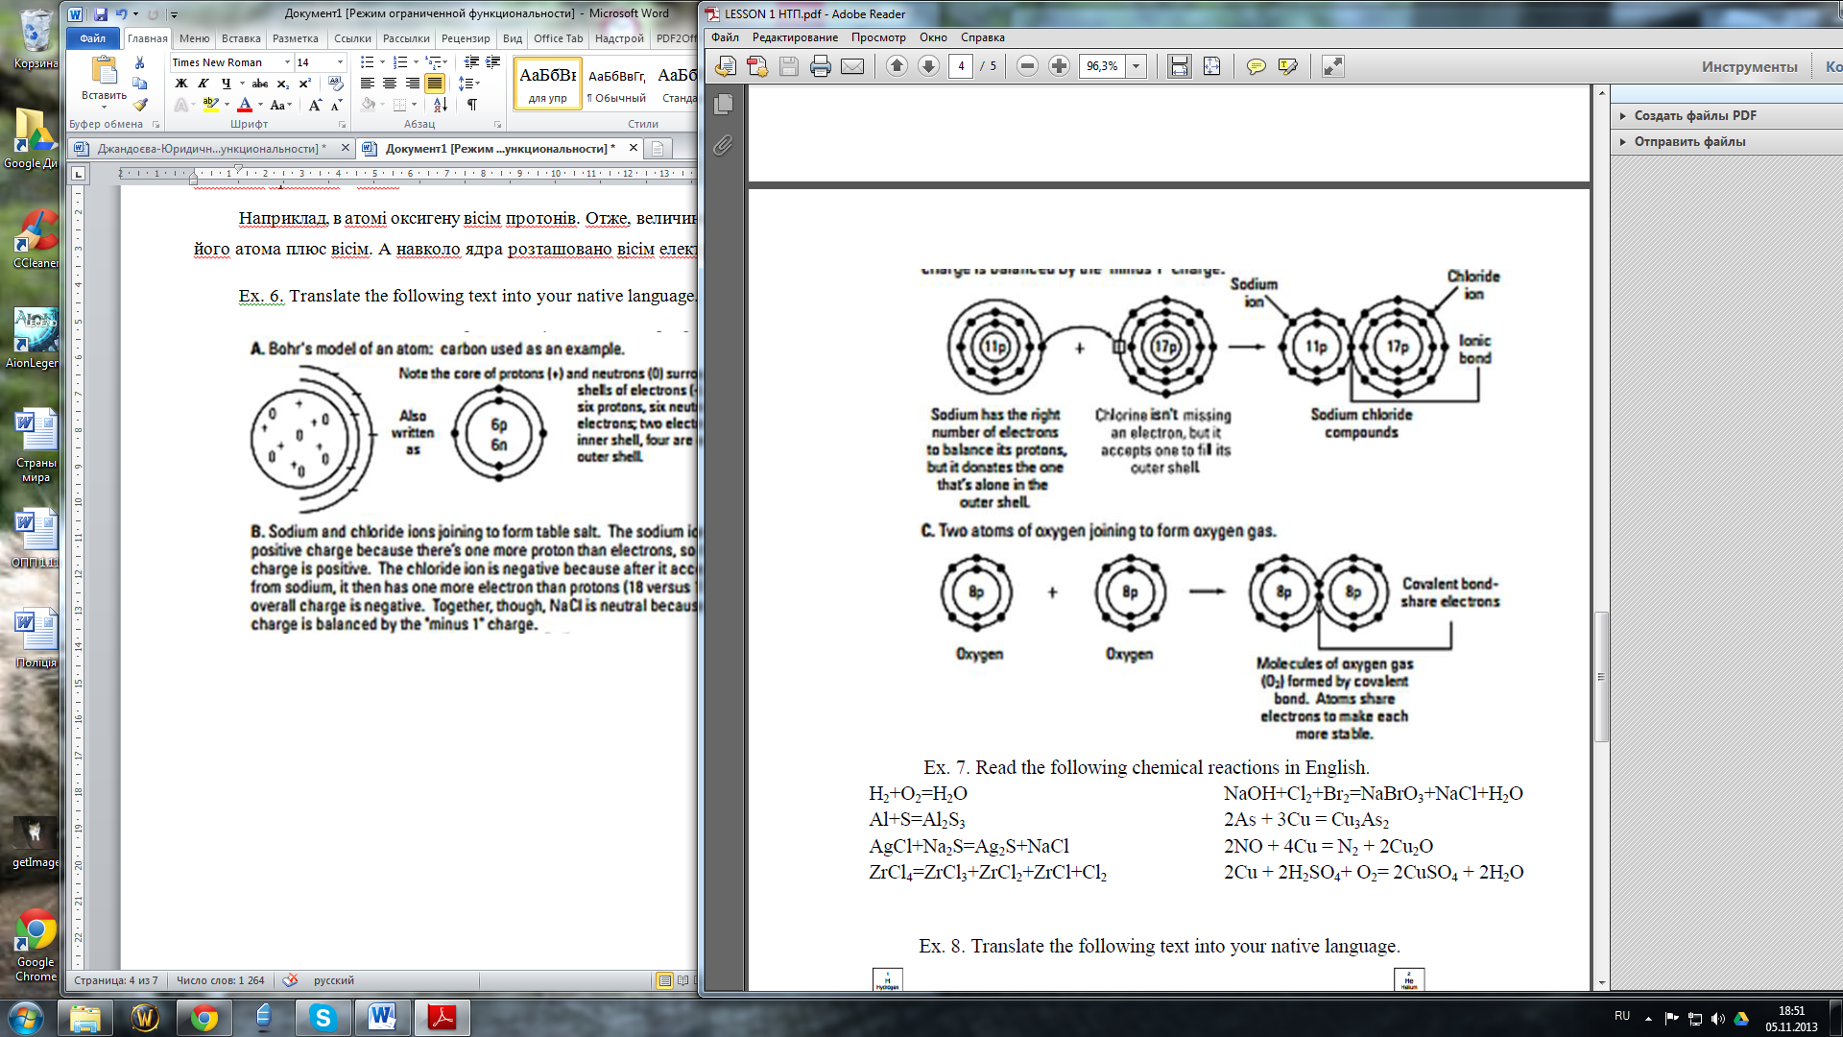
Task: Click the zoom in plus button
Action: pos(1059,66)
